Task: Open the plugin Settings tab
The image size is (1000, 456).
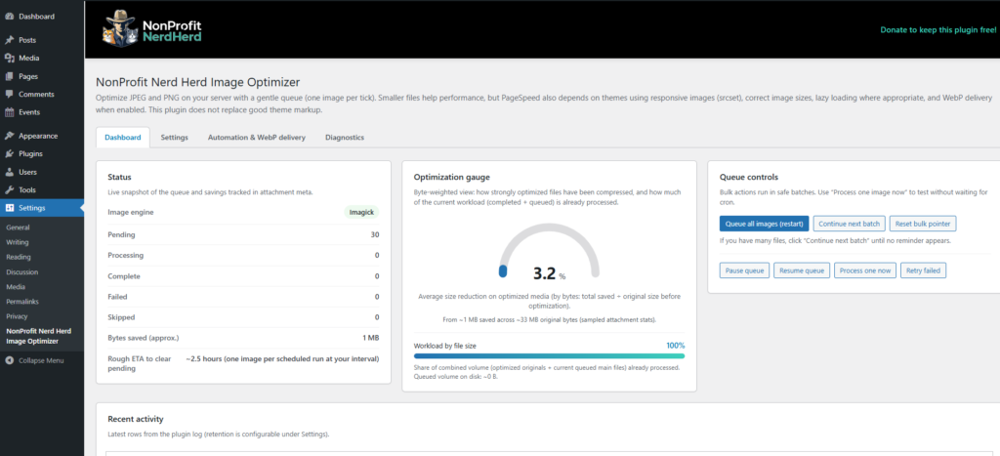Action: pos(175,138)
